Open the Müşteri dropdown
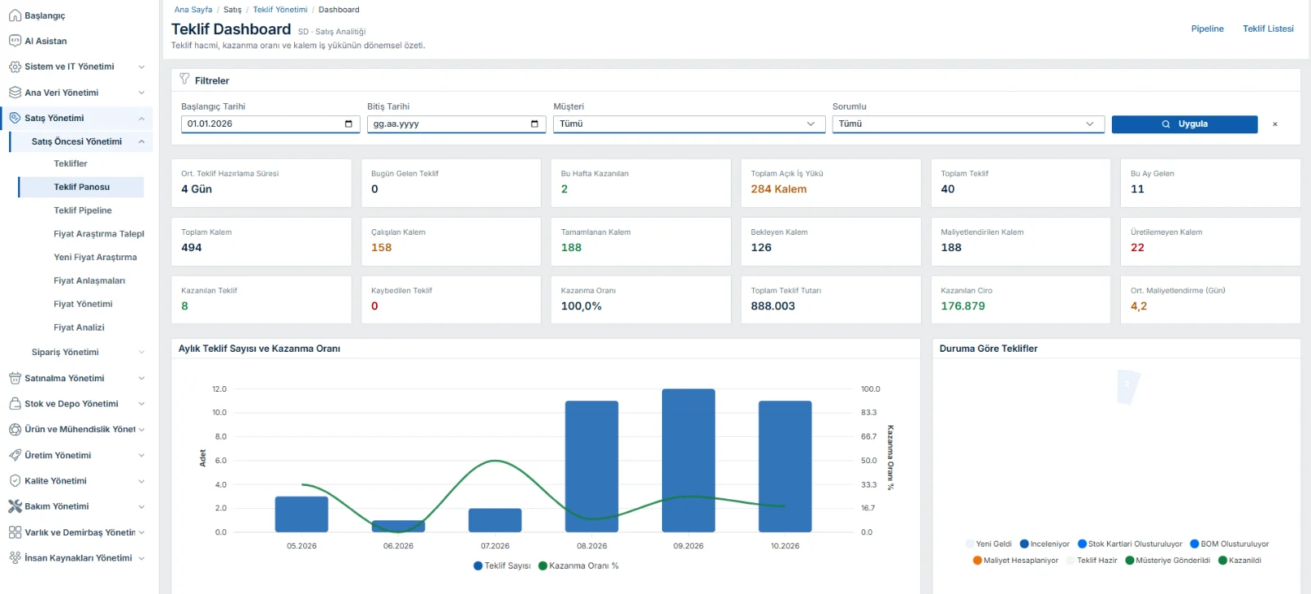Viewport: 1311px width, 594px height. 688,124
